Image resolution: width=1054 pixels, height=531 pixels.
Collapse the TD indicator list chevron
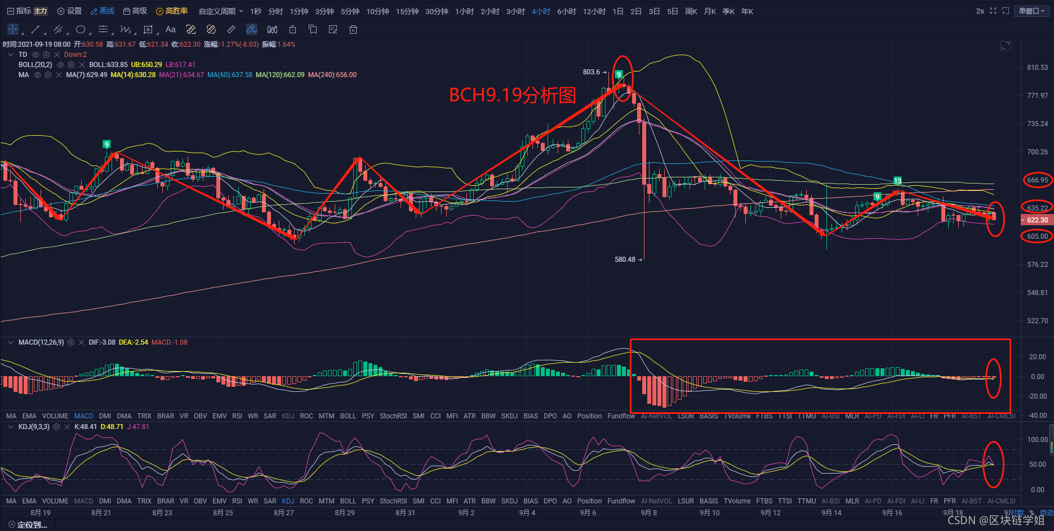[x=11, y=55]
